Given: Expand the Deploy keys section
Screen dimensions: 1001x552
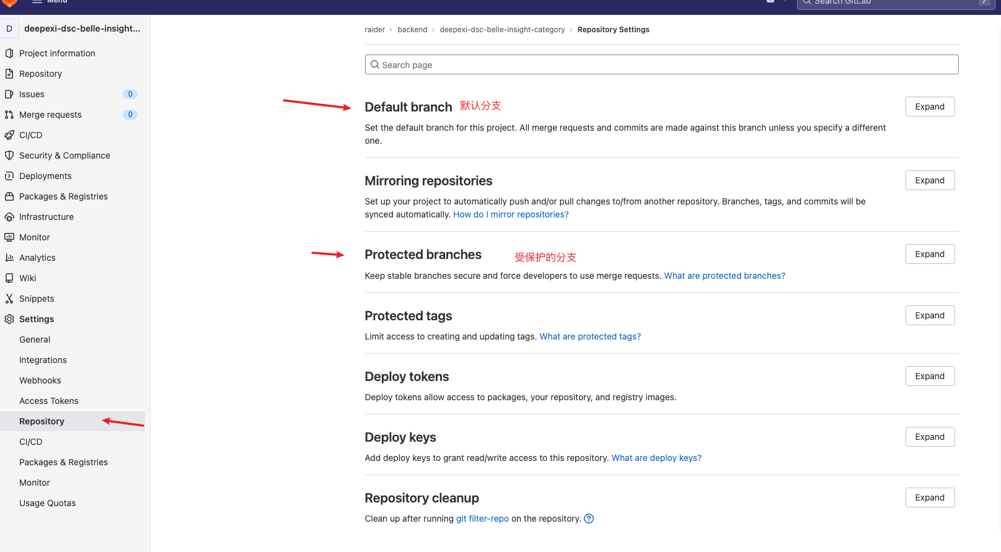Looking at the screenshot, I should 929,437.
